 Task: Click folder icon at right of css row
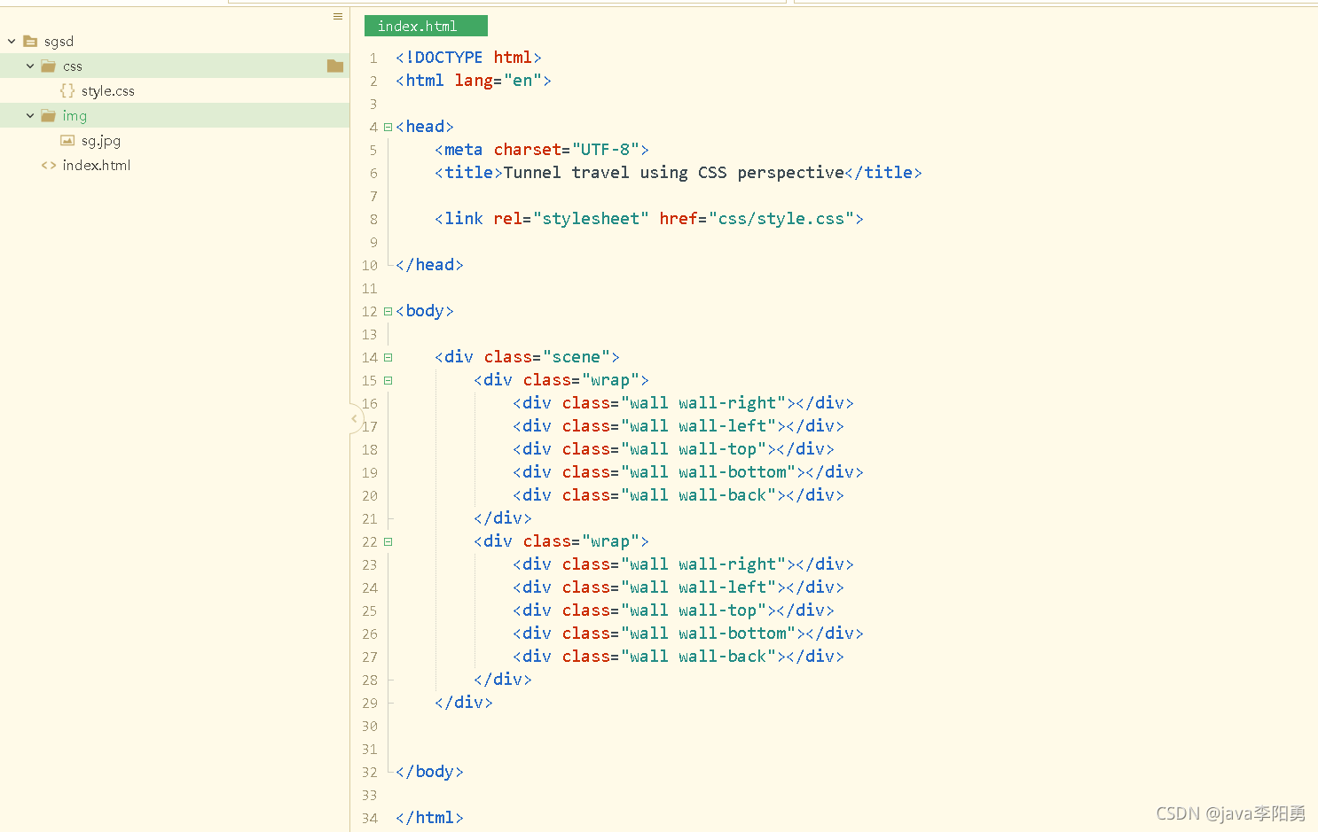click(335, 66)
